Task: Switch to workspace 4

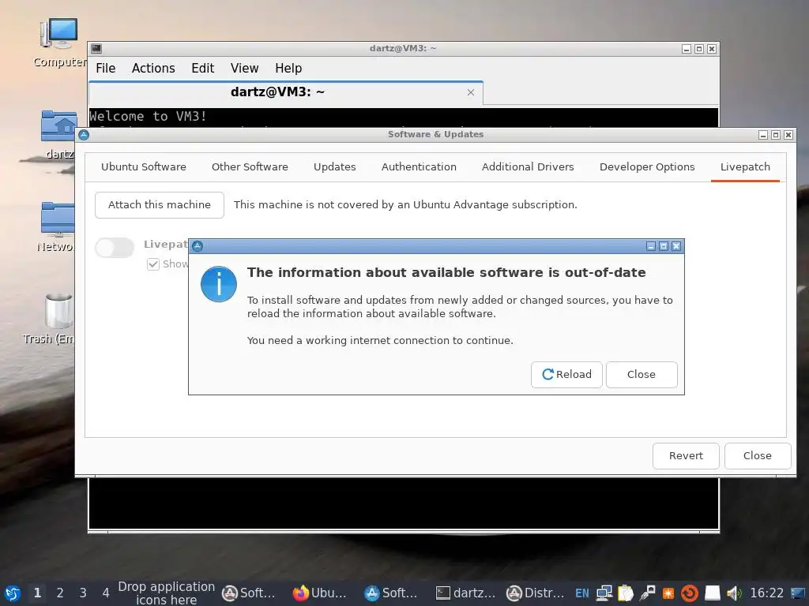Action: point(106,593)
